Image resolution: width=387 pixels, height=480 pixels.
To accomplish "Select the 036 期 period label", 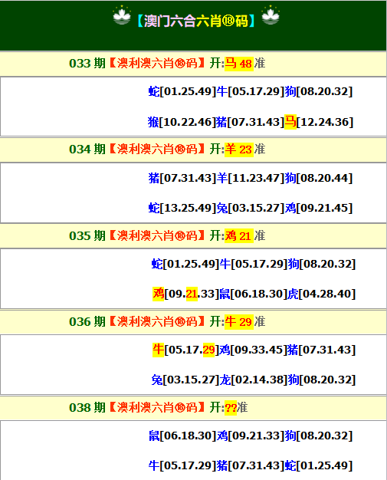I will [87, 322].
